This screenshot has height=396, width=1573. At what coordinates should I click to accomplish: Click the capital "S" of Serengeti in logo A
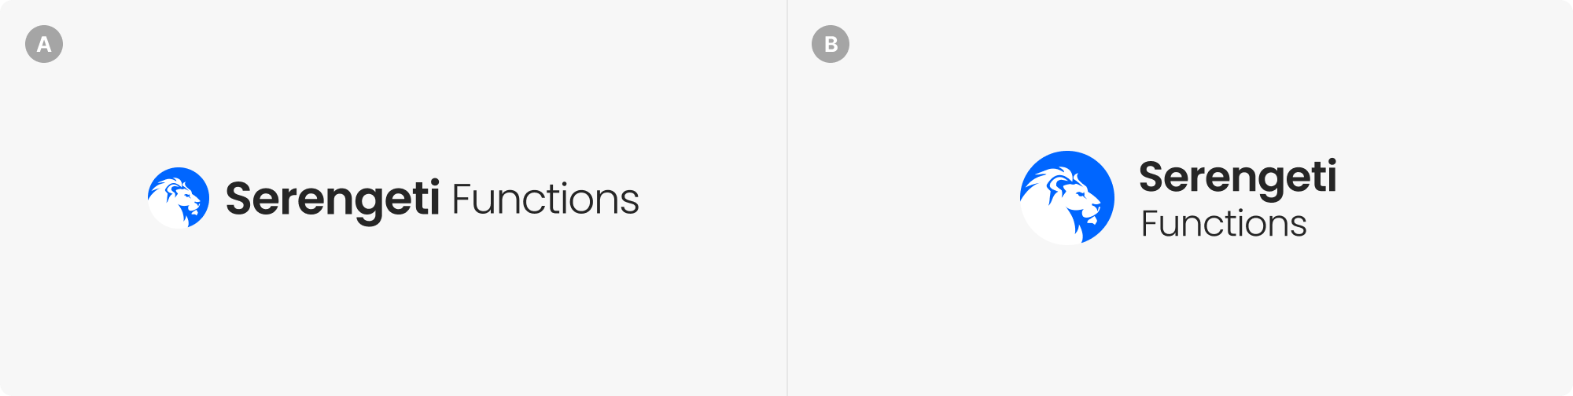pos(239,198)
